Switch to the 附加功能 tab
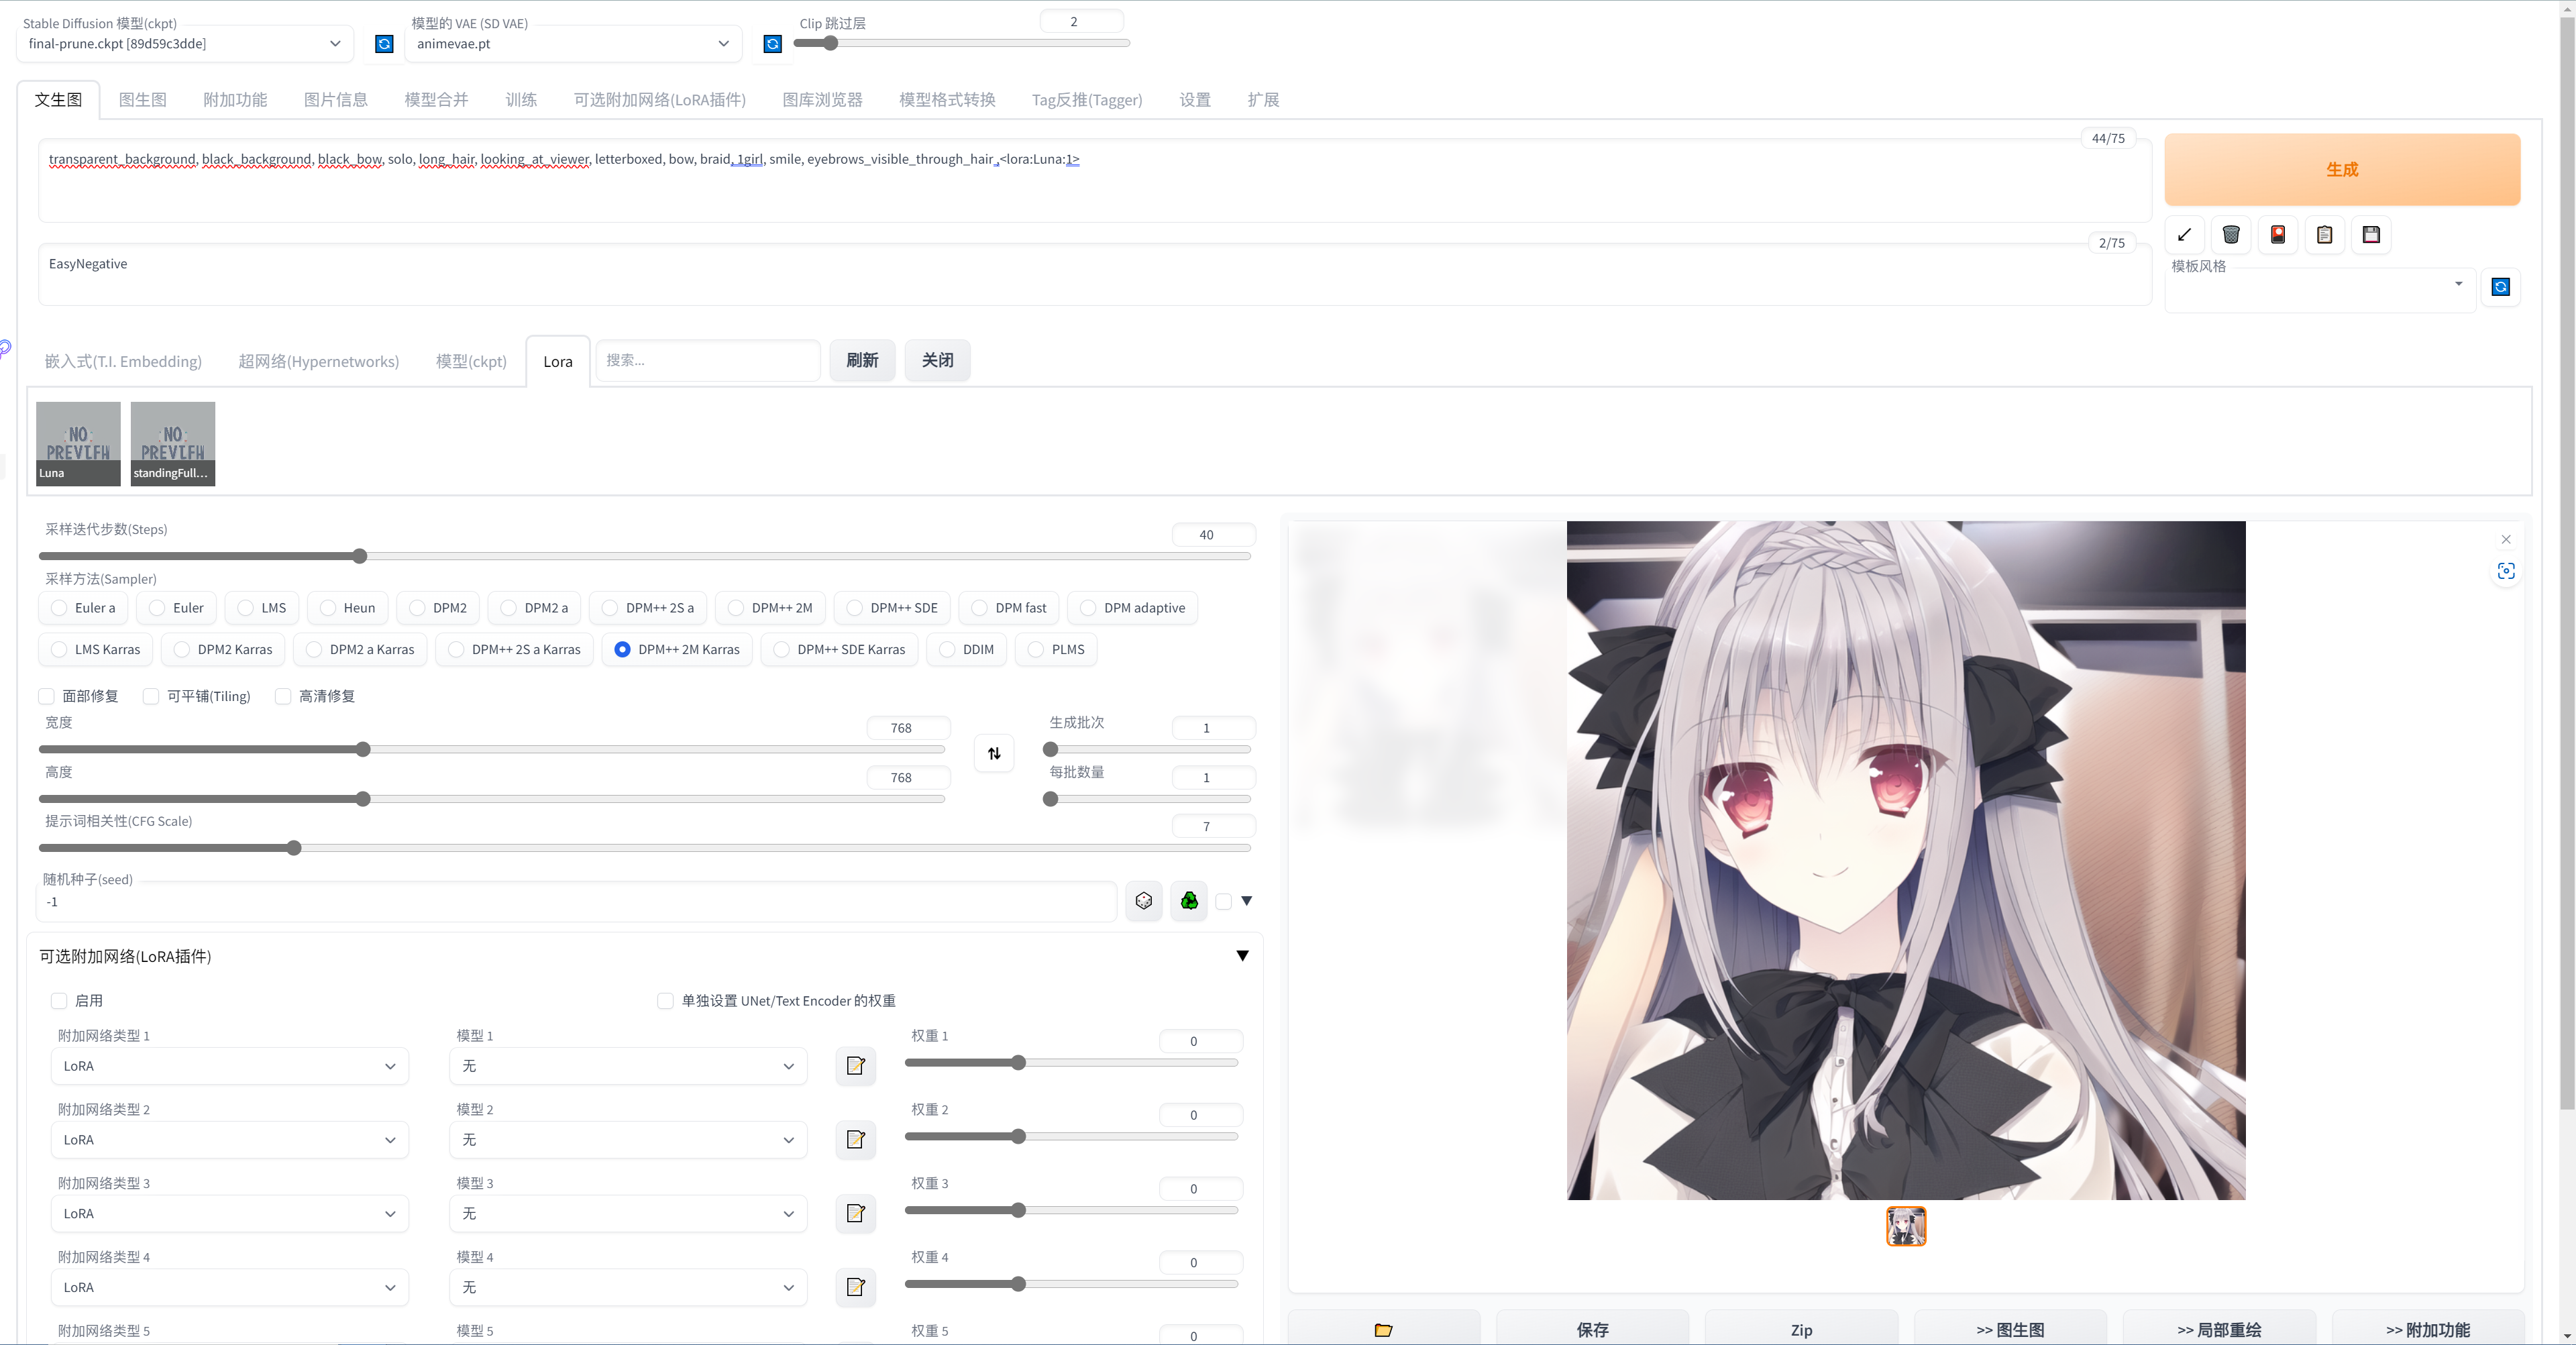 [x=235, y=100]
